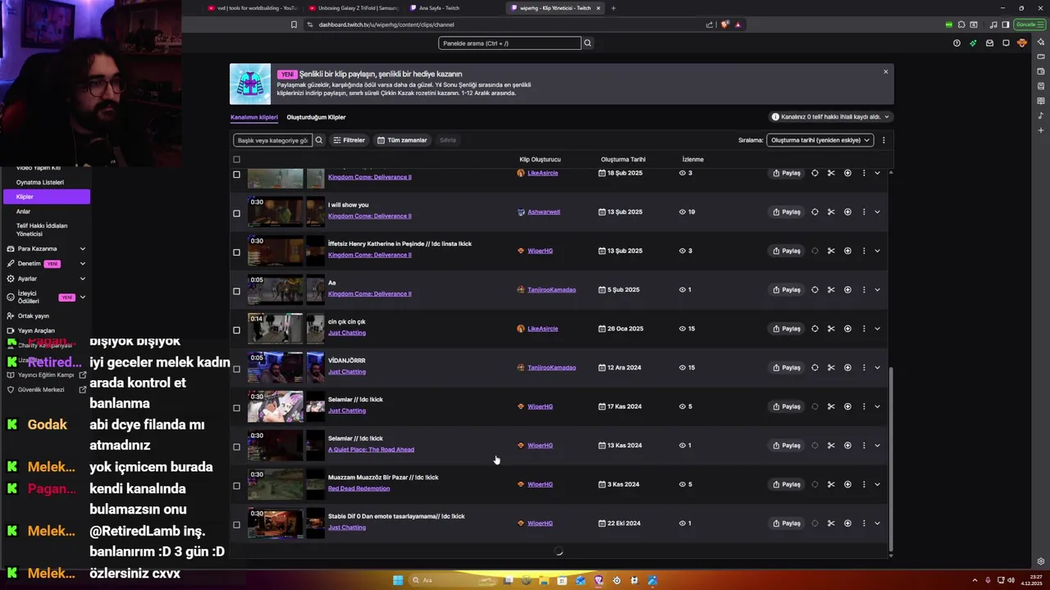Viewport: 1050px width, 590px height.
Task: Tick the select-all checkbox in table header
Action: click(x=236, y=160)
